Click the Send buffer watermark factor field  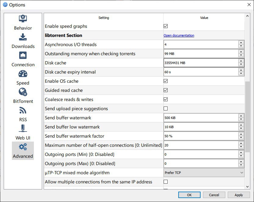[201, 136]
